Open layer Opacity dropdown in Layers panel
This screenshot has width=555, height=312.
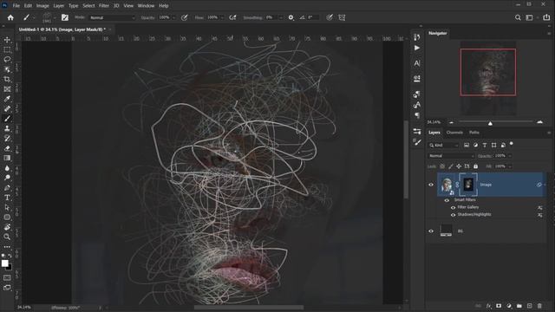[510, 156]
